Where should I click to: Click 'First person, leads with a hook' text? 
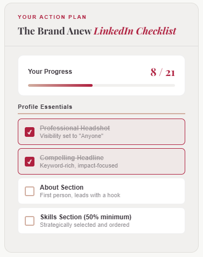[x=80, y=195]
